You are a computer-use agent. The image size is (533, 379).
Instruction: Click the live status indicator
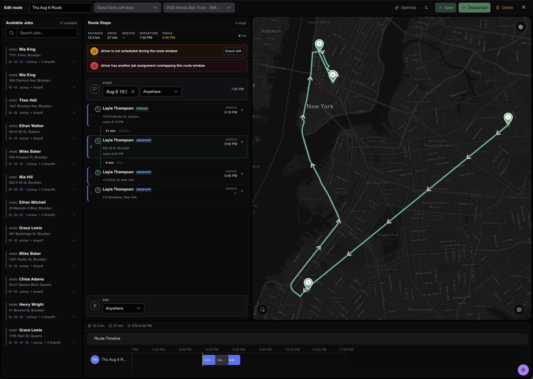[x=242, y=36]
